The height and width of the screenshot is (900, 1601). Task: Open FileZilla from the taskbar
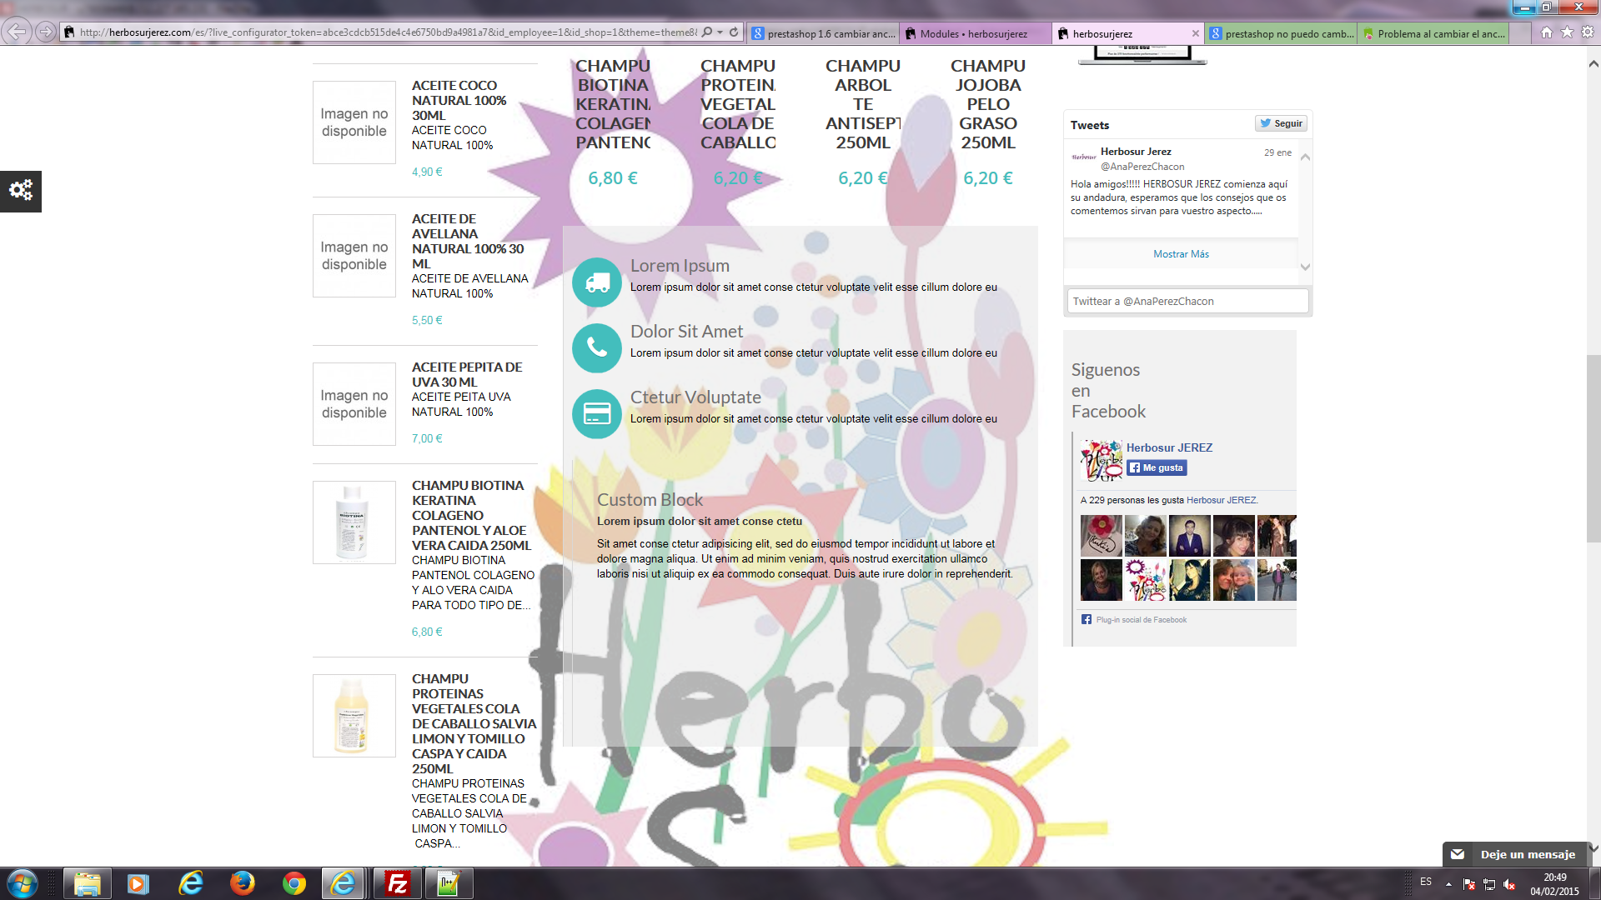tap(398, 883)
